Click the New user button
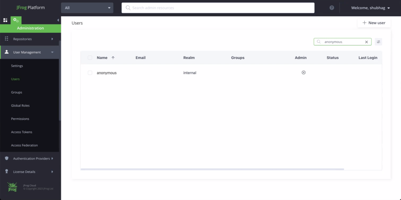Image resolution: width=401 pixels, height=200 pixels. click(374, 23)
